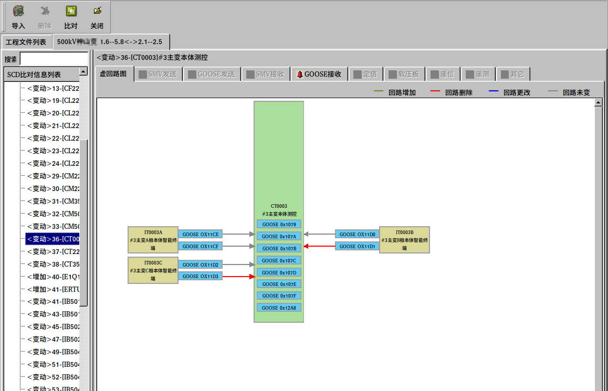Click the 关闭 close toolbar icon
The image size is (608, 391).
tap(97, 11)
